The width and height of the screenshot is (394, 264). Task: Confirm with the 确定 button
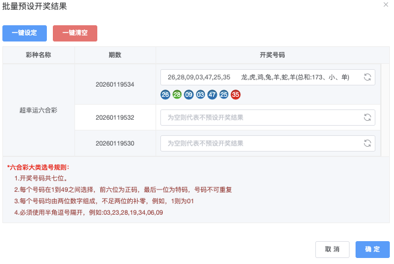(372, 250)
